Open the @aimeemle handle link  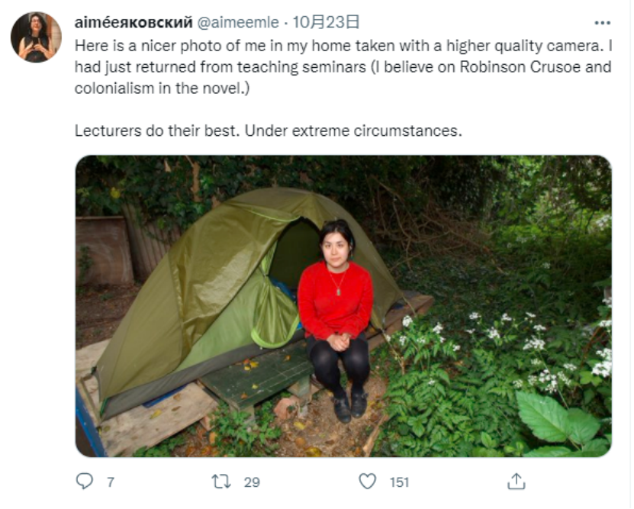[x=238, y=22]
